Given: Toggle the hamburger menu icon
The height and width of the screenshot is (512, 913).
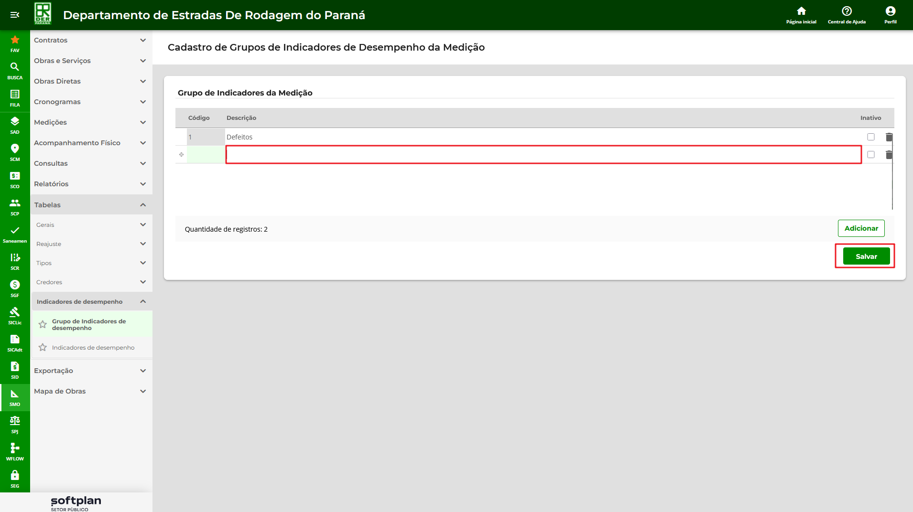Looking at the screenshot, I should [15, 15].
